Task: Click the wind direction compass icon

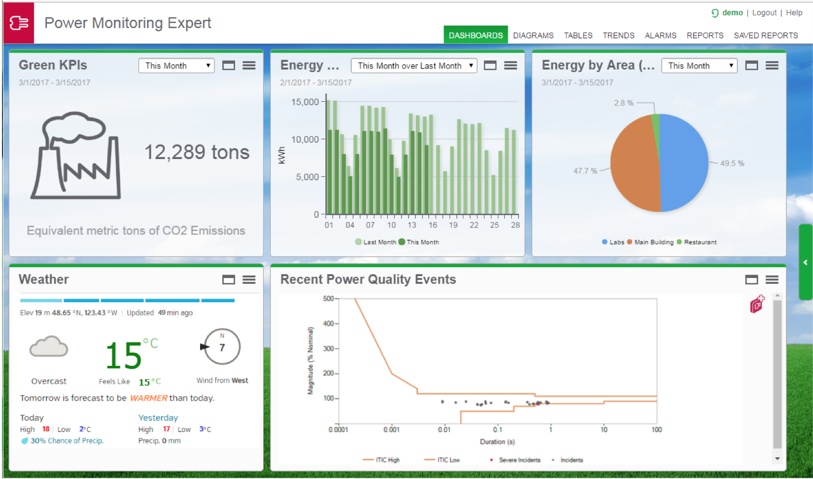Action: click(x=221, y=347)
